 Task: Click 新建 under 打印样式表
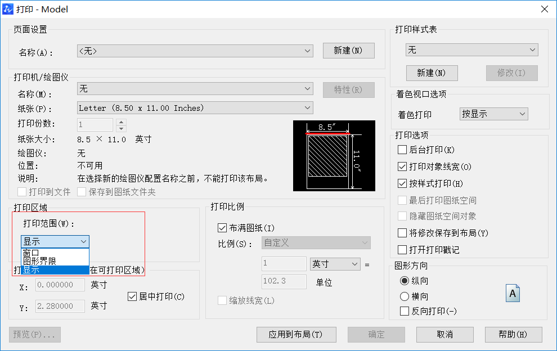(432, 73)
